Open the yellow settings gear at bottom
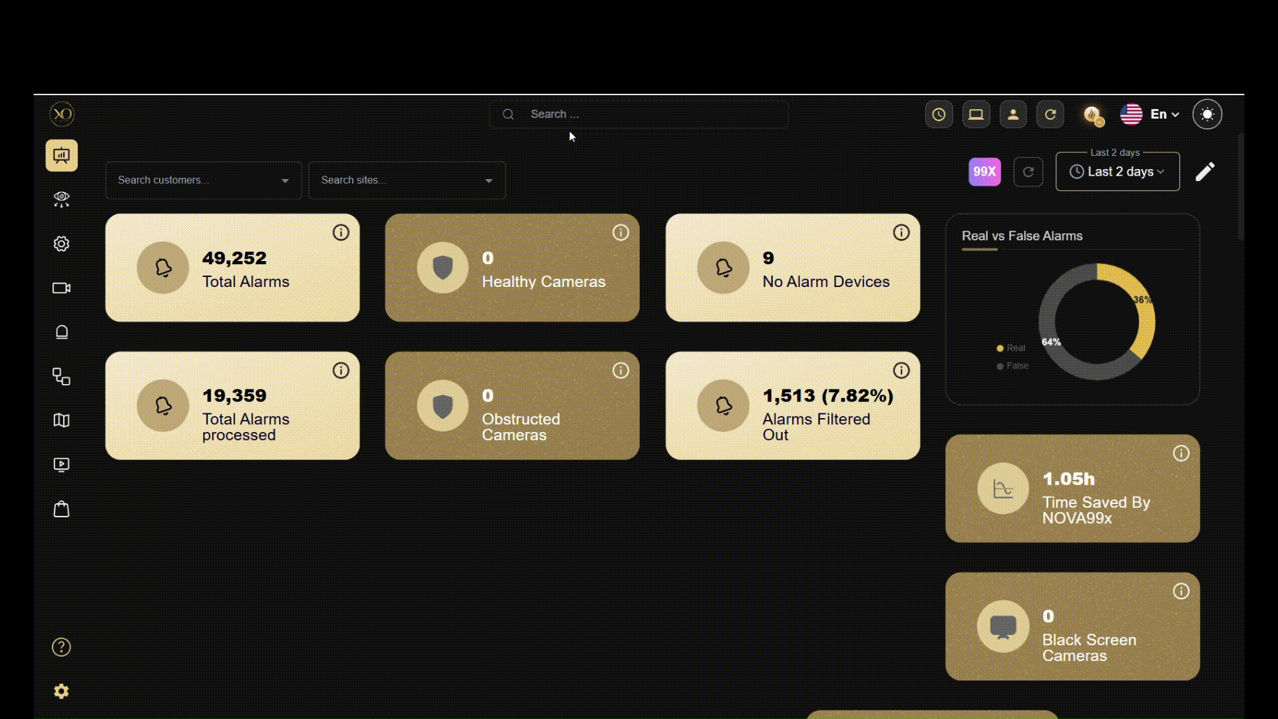 61,691
